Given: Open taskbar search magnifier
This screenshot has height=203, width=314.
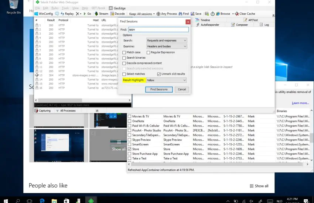Looking at the screenshot, I should [18, 201].
